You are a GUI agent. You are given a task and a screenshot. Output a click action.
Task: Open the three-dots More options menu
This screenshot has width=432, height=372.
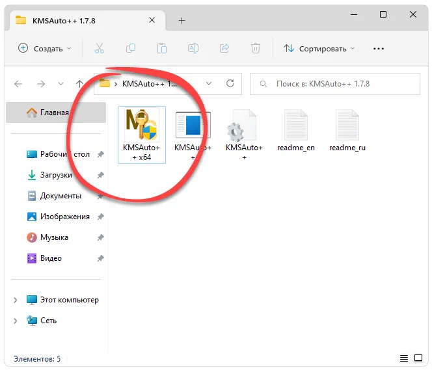click(x=379, y=49)
